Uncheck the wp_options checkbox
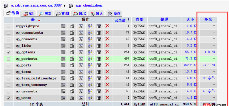The height and width of the screenshot is (106, 229). point(9,52)
